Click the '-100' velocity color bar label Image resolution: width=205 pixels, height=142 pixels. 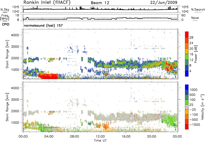194,115
